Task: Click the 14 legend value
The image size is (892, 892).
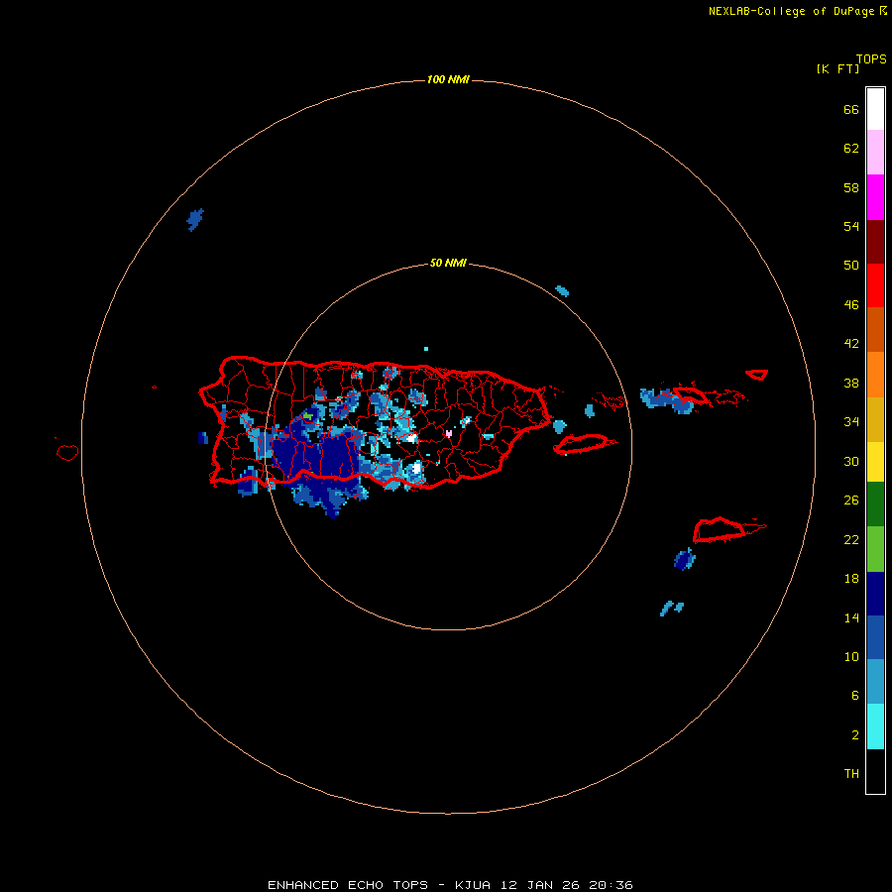Action: pos(851,617)
